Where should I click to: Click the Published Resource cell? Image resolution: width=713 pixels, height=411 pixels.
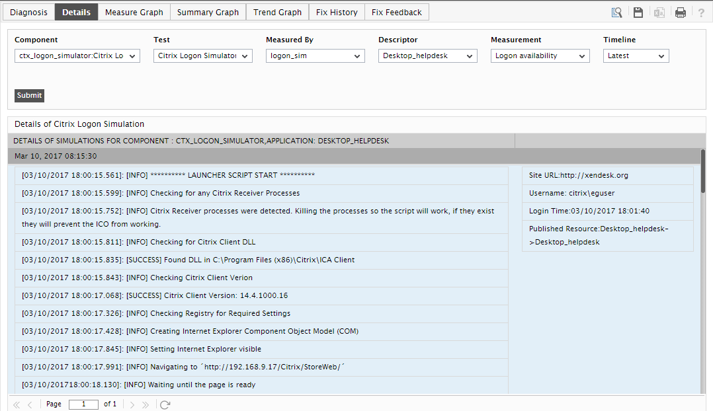[x=607, y=236]
